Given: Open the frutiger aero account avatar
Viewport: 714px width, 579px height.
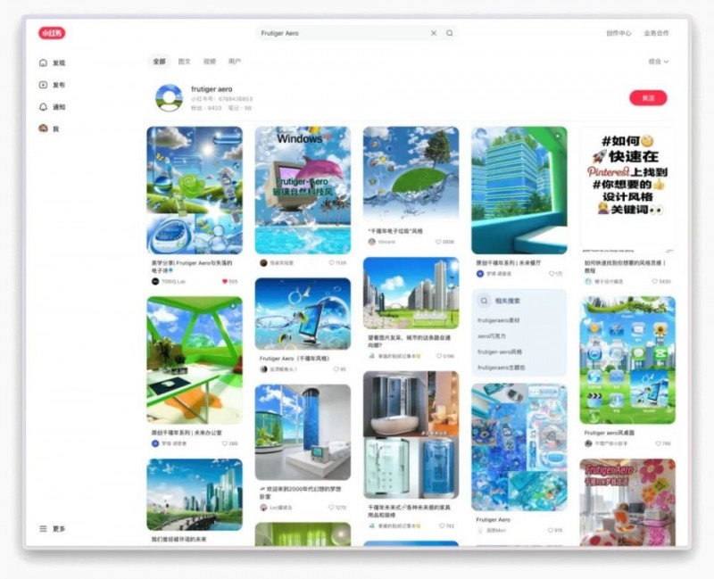Looking at the screenshot, I should (169, 98).
